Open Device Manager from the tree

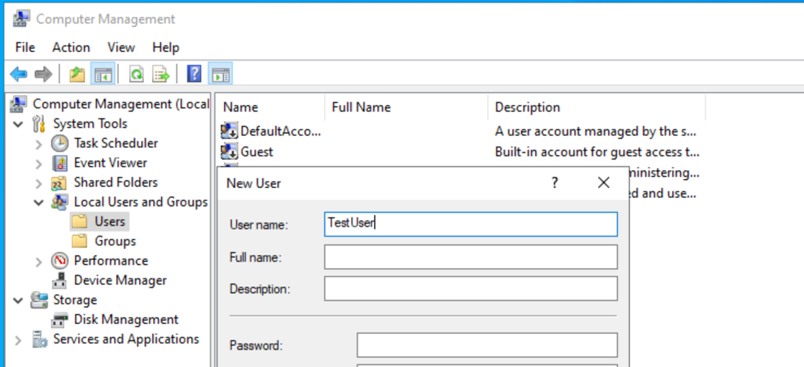(120, 280)
